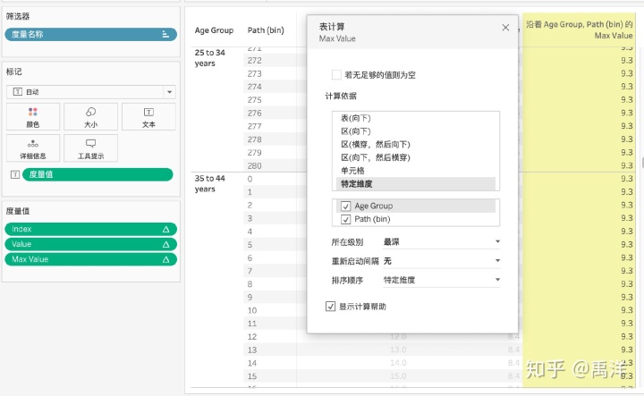Click the 9.3 Max Value cell in row 272

(627, 61)
